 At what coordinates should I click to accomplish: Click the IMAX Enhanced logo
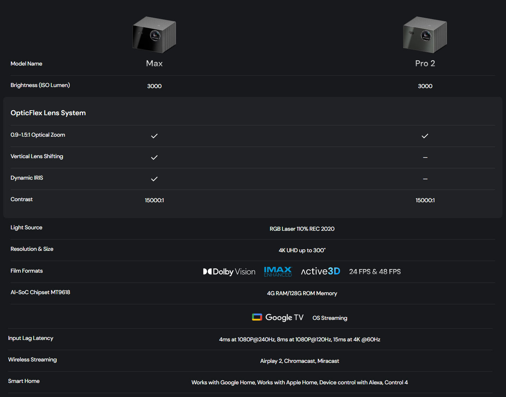click(x=278, y=272)
